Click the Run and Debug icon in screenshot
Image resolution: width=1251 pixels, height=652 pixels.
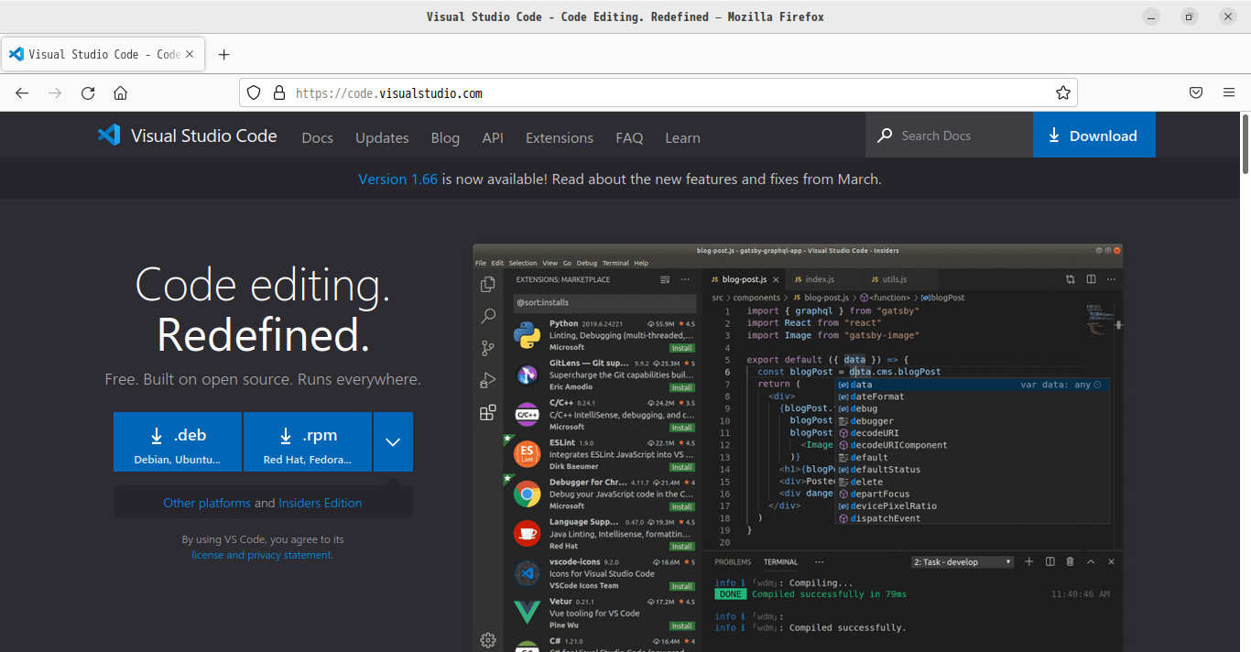(488, 380)
